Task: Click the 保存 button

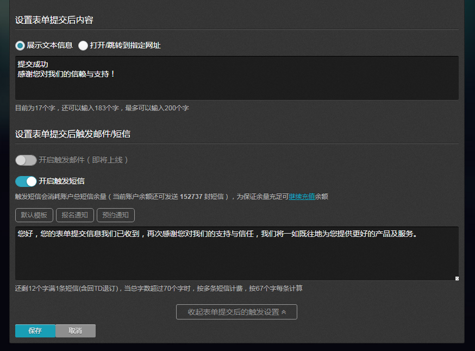Action: (35, 331)
